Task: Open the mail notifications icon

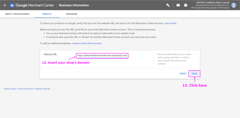Action: coord(178,5)
